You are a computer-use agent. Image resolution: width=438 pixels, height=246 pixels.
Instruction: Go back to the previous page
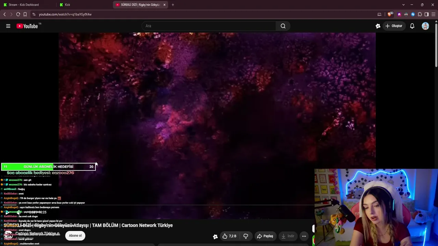(4, 14)
